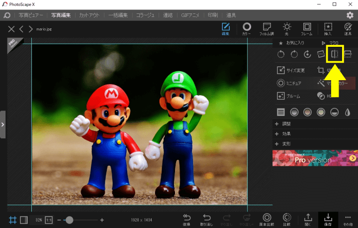
Task: Open the PhotoScape X Pro version banner
Action: tap(315, 158)
